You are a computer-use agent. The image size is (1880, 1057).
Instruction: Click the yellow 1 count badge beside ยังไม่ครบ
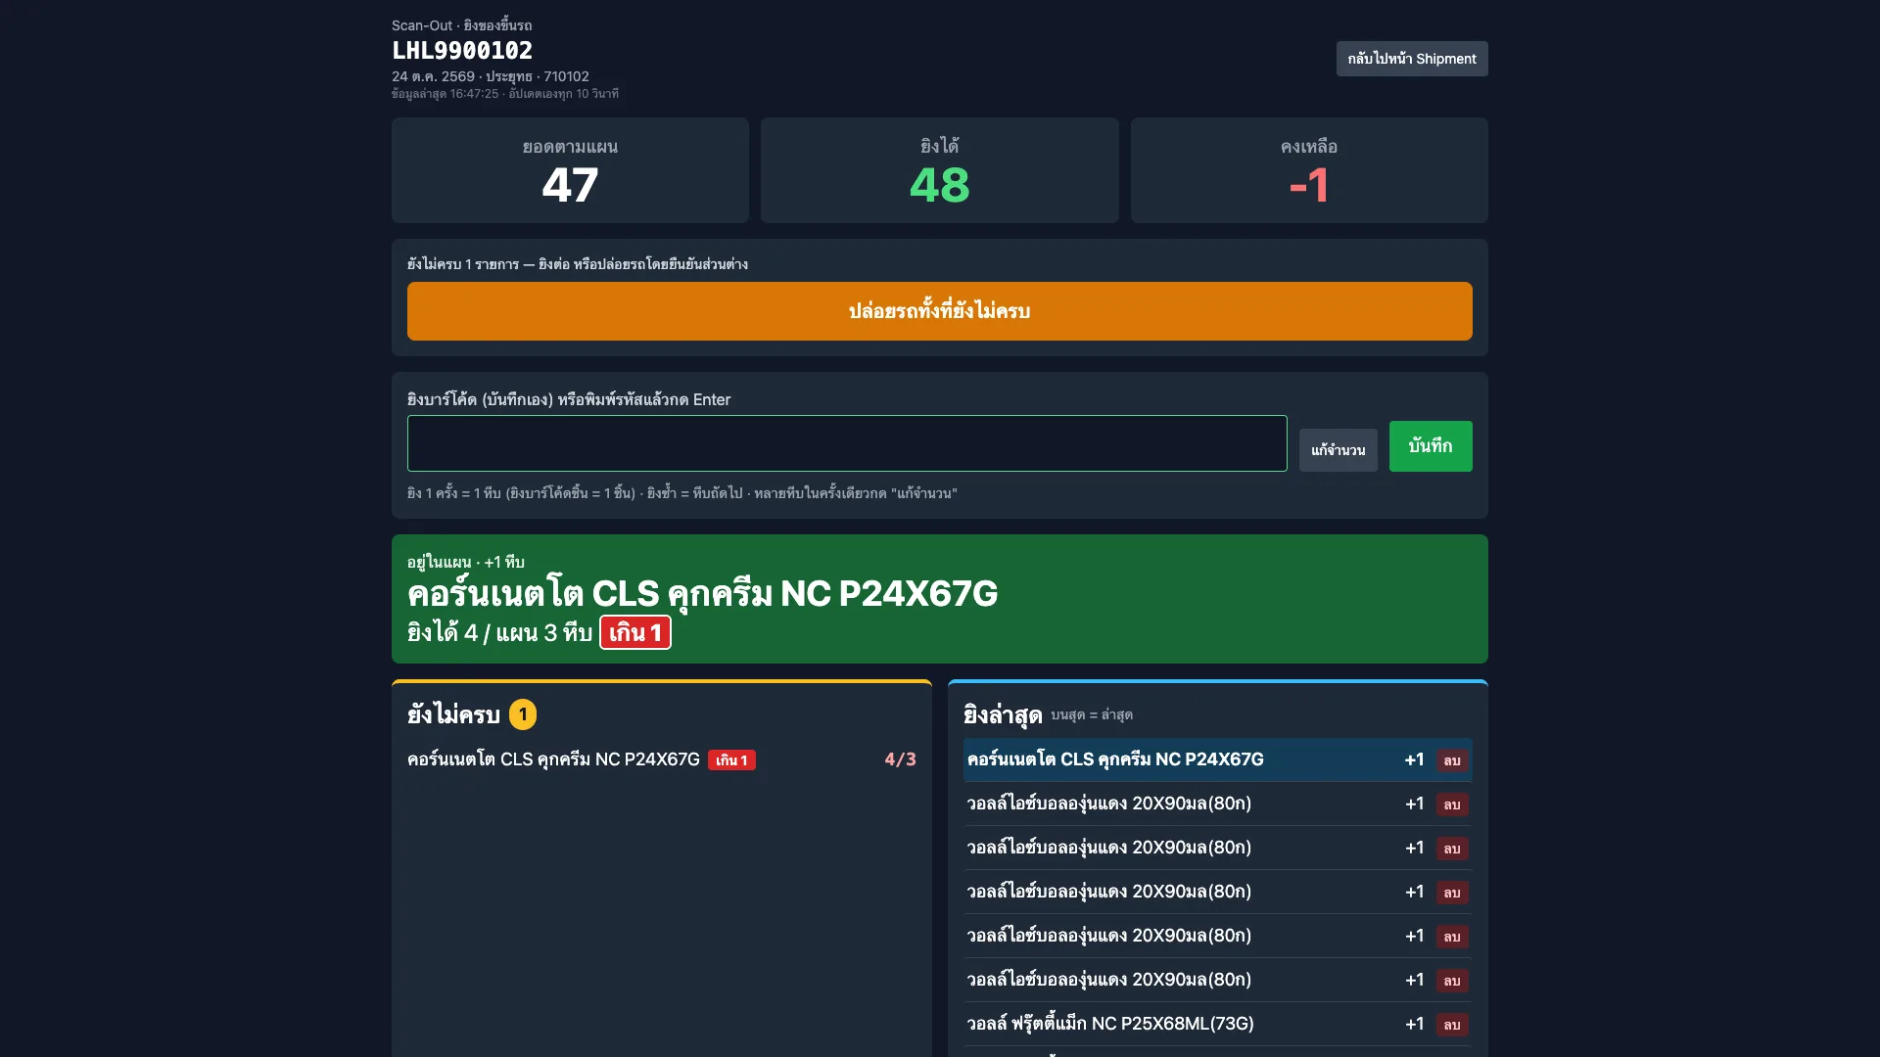[x=523, y=714]
